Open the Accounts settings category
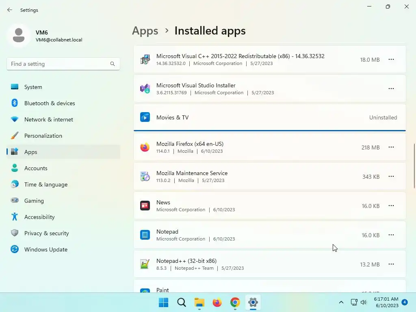Image resolution: width=416 pixels, height=312 pixels. (63, 168)
